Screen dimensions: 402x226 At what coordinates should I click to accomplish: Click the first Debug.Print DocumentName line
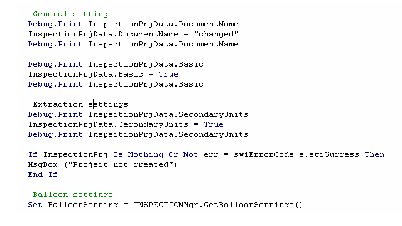[x=133, y=24]
